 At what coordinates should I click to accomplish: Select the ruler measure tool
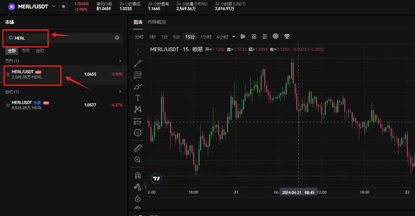click(137, 148)
